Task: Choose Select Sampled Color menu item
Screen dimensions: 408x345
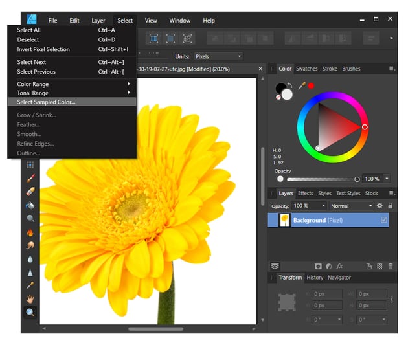Action: (72, 102)
